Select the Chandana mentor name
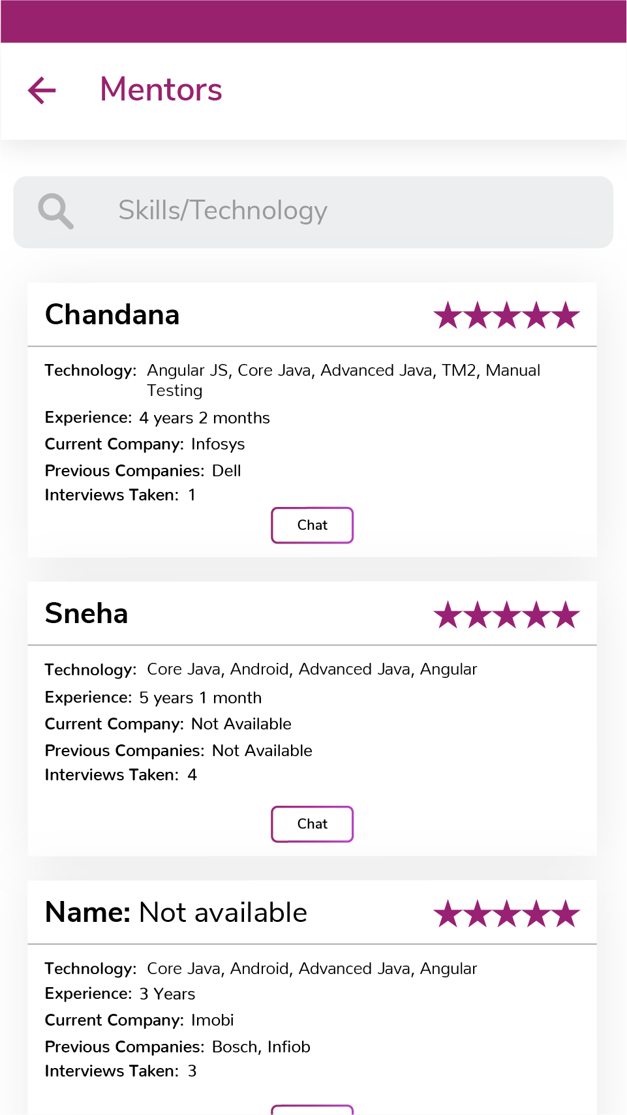 click(x=112, y=315)
